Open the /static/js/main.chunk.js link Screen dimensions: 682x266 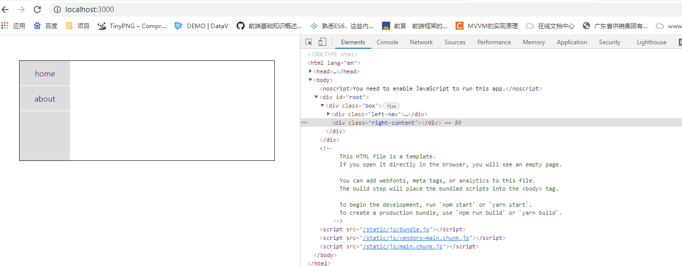(x=403, y=246)
